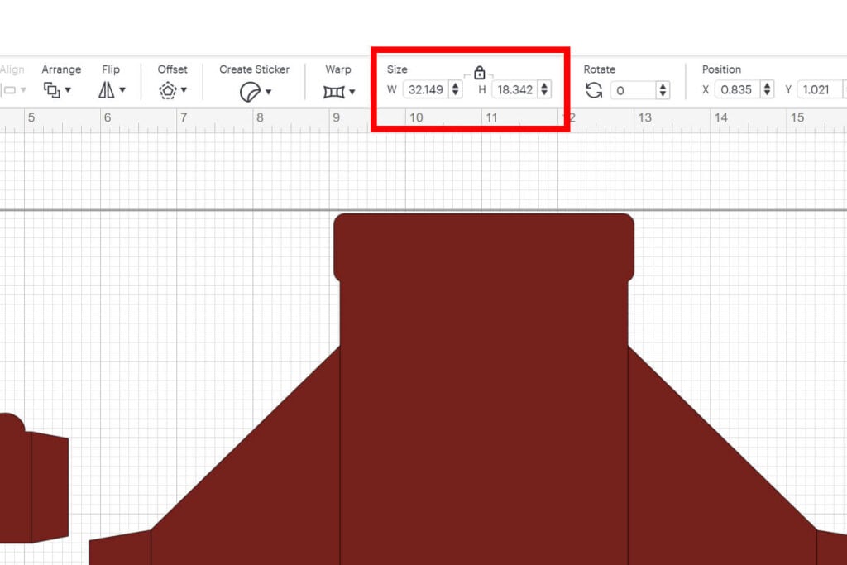Viewport: 847px width, 565px height.
Task: Decrease Height with the down stepper arrow
Action: click(x=544, y=93)
